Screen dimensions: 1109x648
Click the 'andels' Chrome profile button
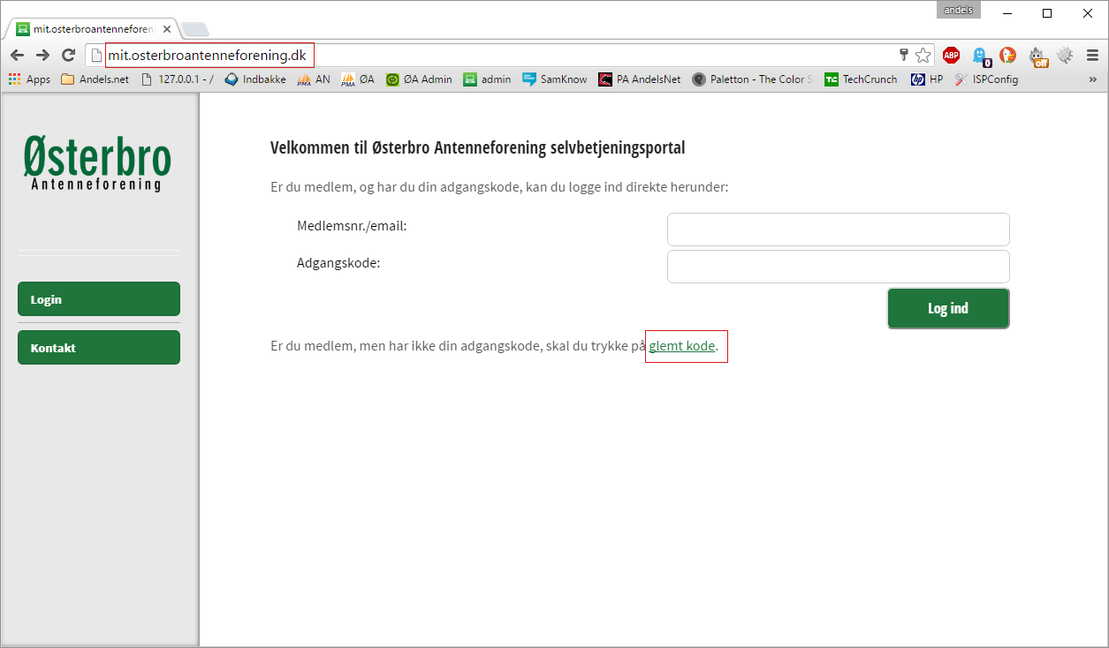(x=959, y=10)
